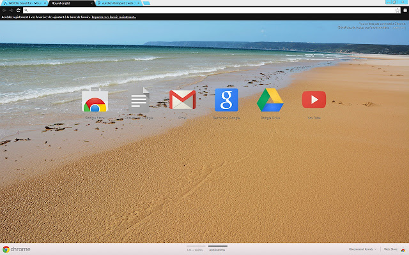Click the Gmail label under the icon
Screen dimensions: 409x255
tap(183, 118)
